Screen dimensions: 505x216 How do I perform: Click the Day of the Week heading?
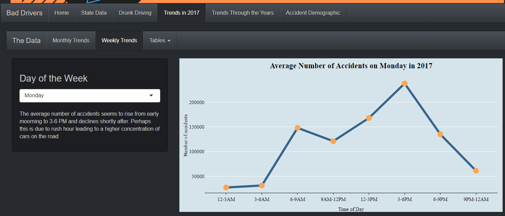click(53, 78)
